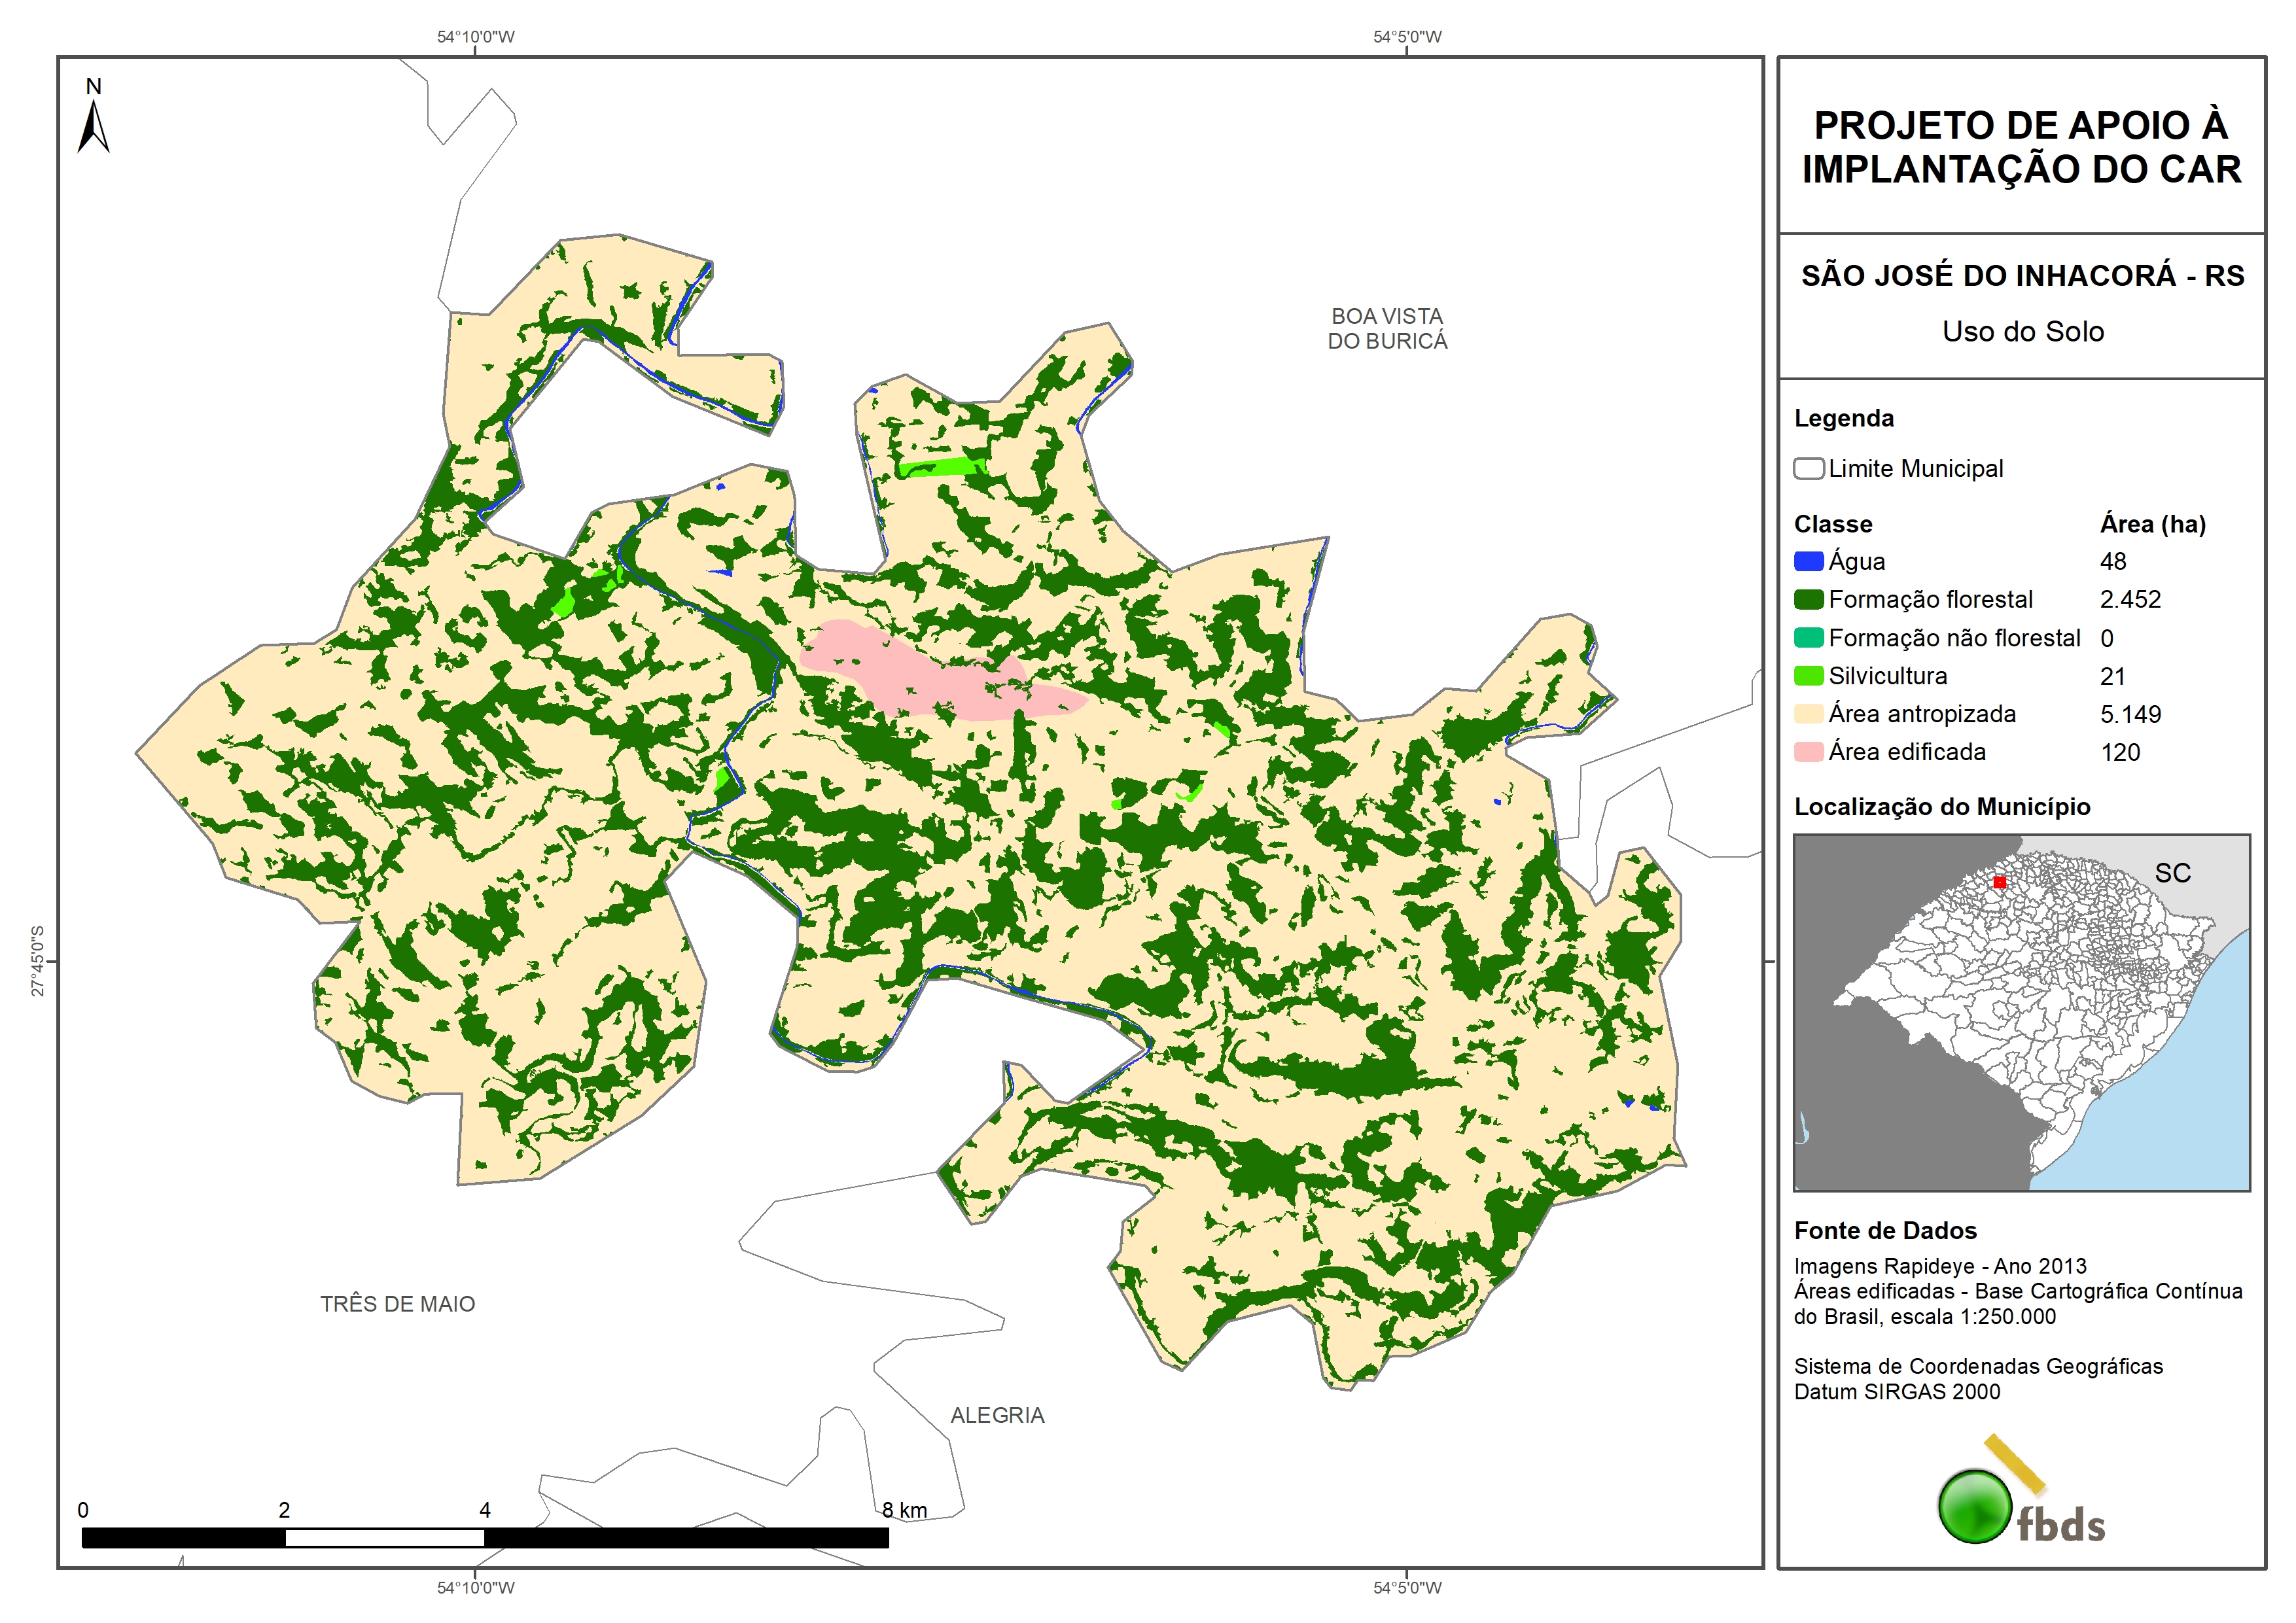Screen dimensions: 2296x1623
Task: Click the beige Área antropizada swatch
Action: (1808, 714)
